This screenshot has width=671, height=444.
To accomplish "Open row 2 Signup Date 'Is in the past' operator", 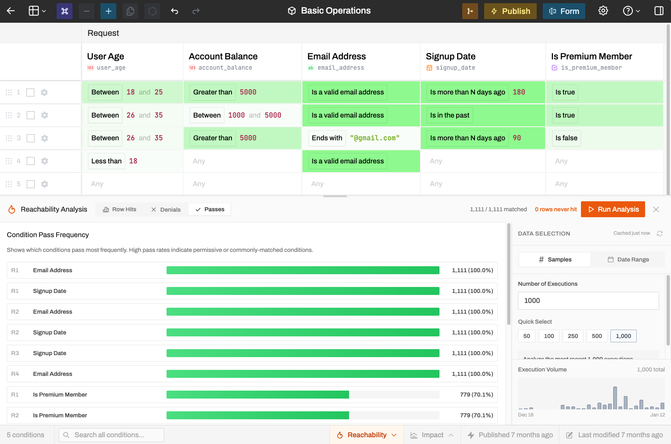I will tap(449, 115).
